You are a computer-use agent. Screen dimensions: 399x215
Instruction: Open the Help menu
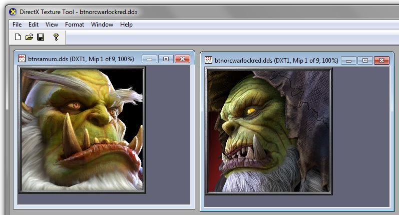[x=126, y=25]
